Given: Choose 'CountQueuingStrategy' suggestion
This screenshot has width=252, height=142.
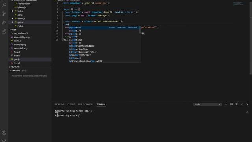Looking at the screenshot, I should click(104, 52).
